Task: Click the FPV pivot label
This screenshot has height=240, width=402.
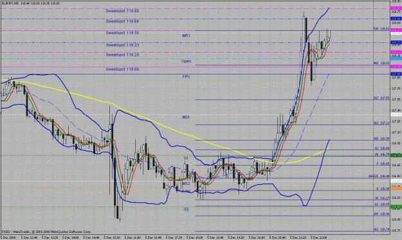Action: [x=186, y=76]
